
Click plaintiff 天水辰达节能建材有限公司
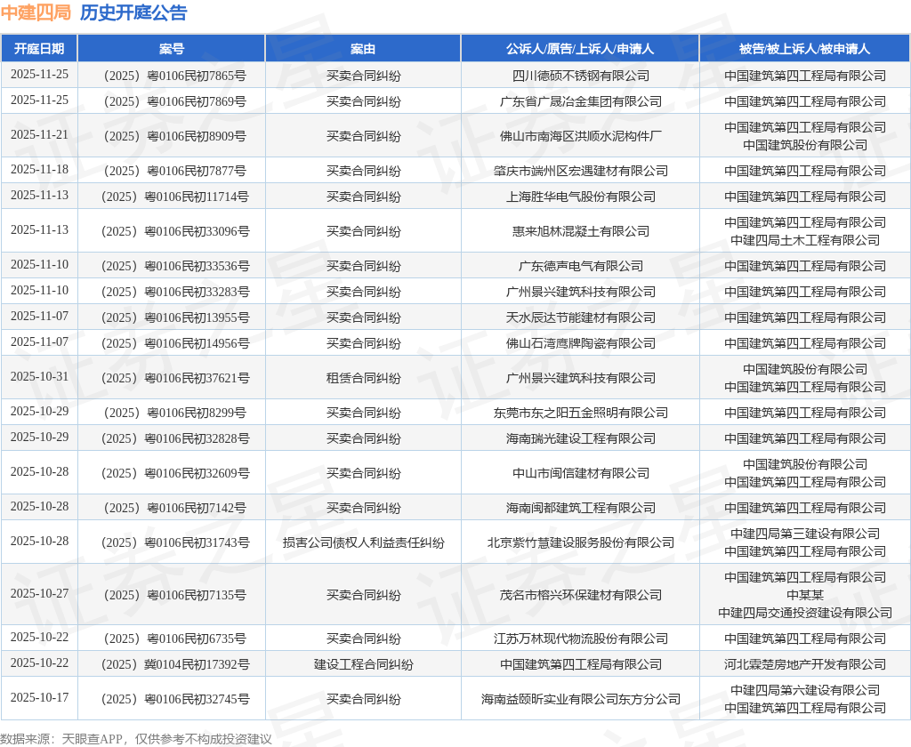(x=580, y=317)
